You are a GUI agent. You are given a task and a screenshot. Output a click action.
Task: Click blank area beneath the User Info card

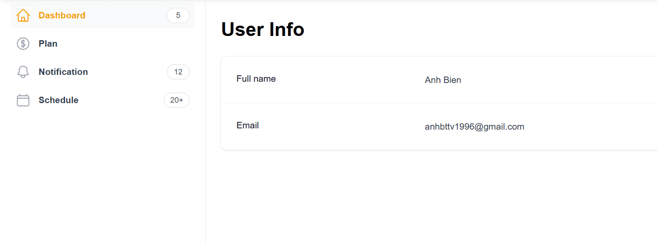tap(428, 197)
